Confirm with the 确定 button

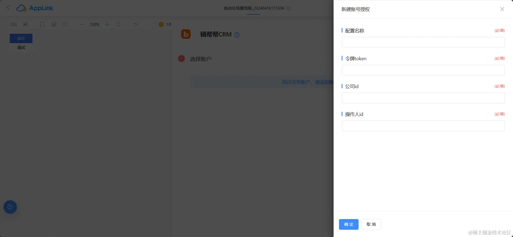click(x=349, y=224)
